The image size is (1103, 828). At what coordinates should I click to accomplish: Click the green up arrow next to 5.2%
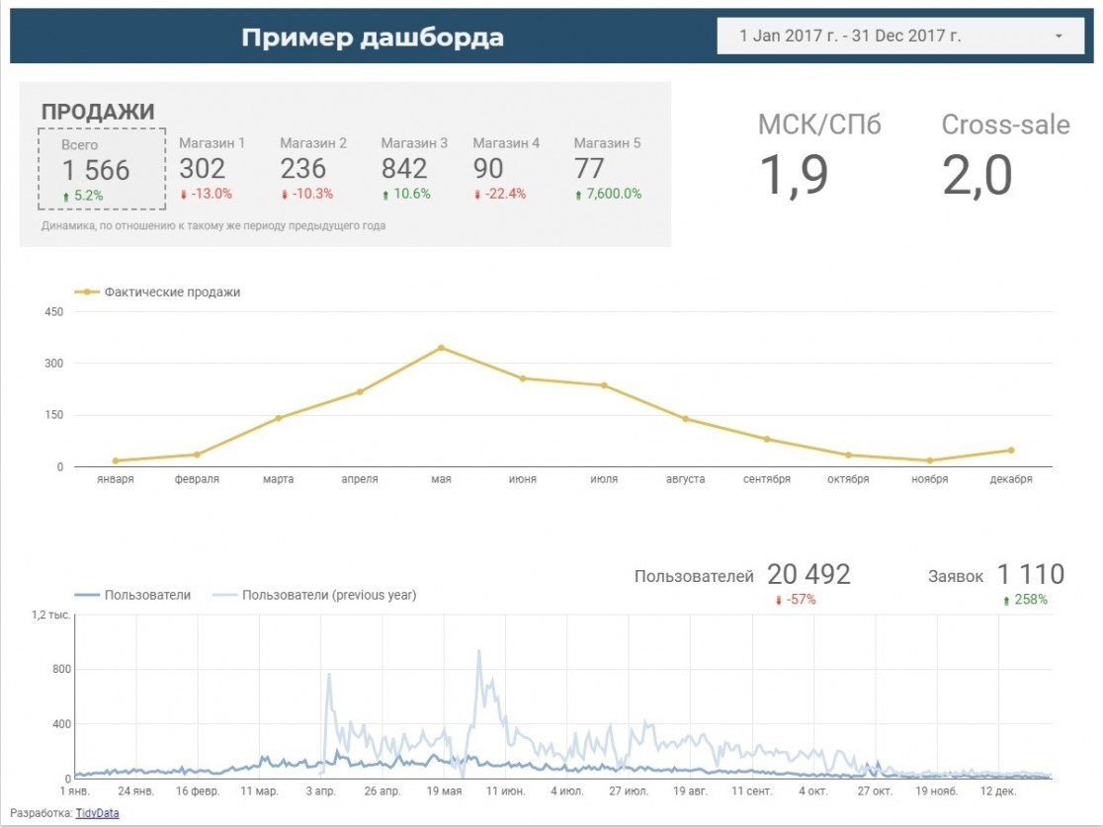click(66, 197)
